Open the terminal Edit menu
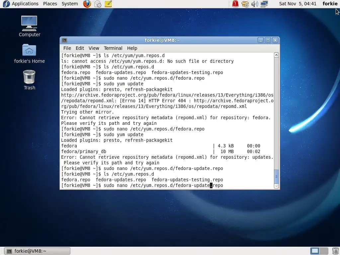The image size is (340, 255). point(80,48)
